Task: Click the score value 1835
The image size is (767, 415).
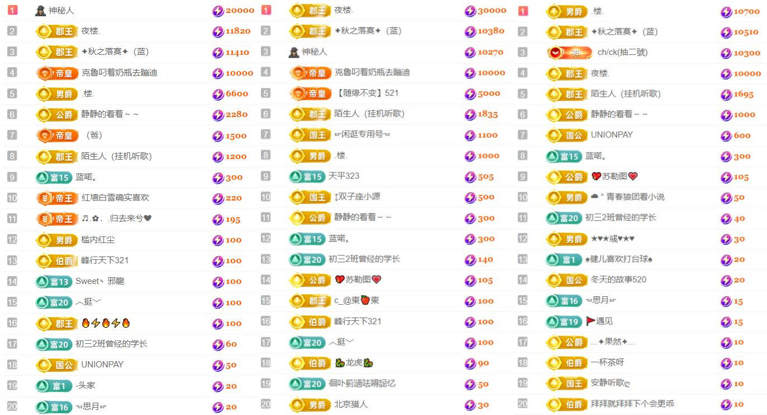Action: click(488, 114)
